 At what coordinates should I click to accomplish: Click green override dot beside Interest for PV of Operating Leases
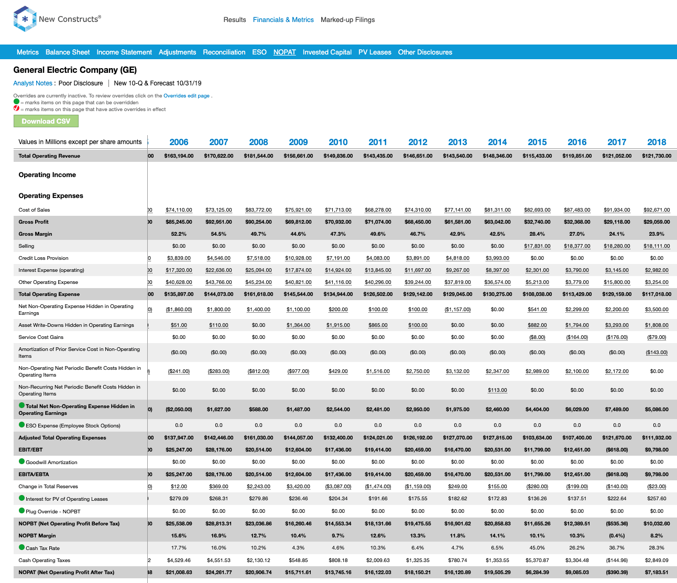click(21, 498)
